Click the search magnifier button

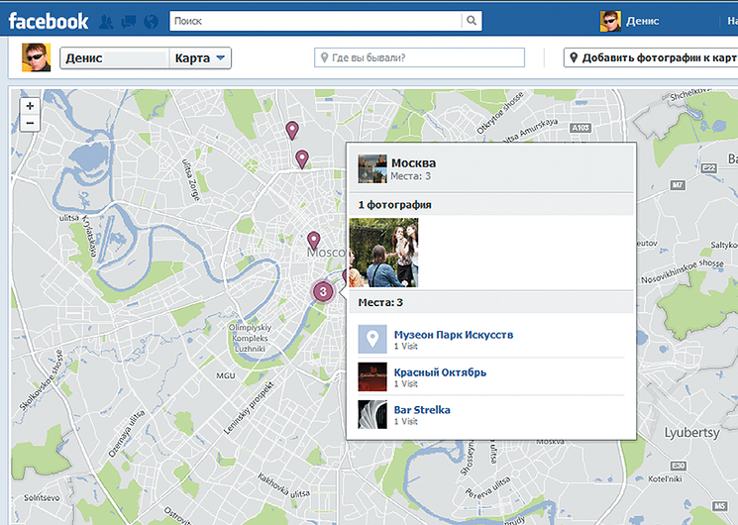(x=473, y=20)
